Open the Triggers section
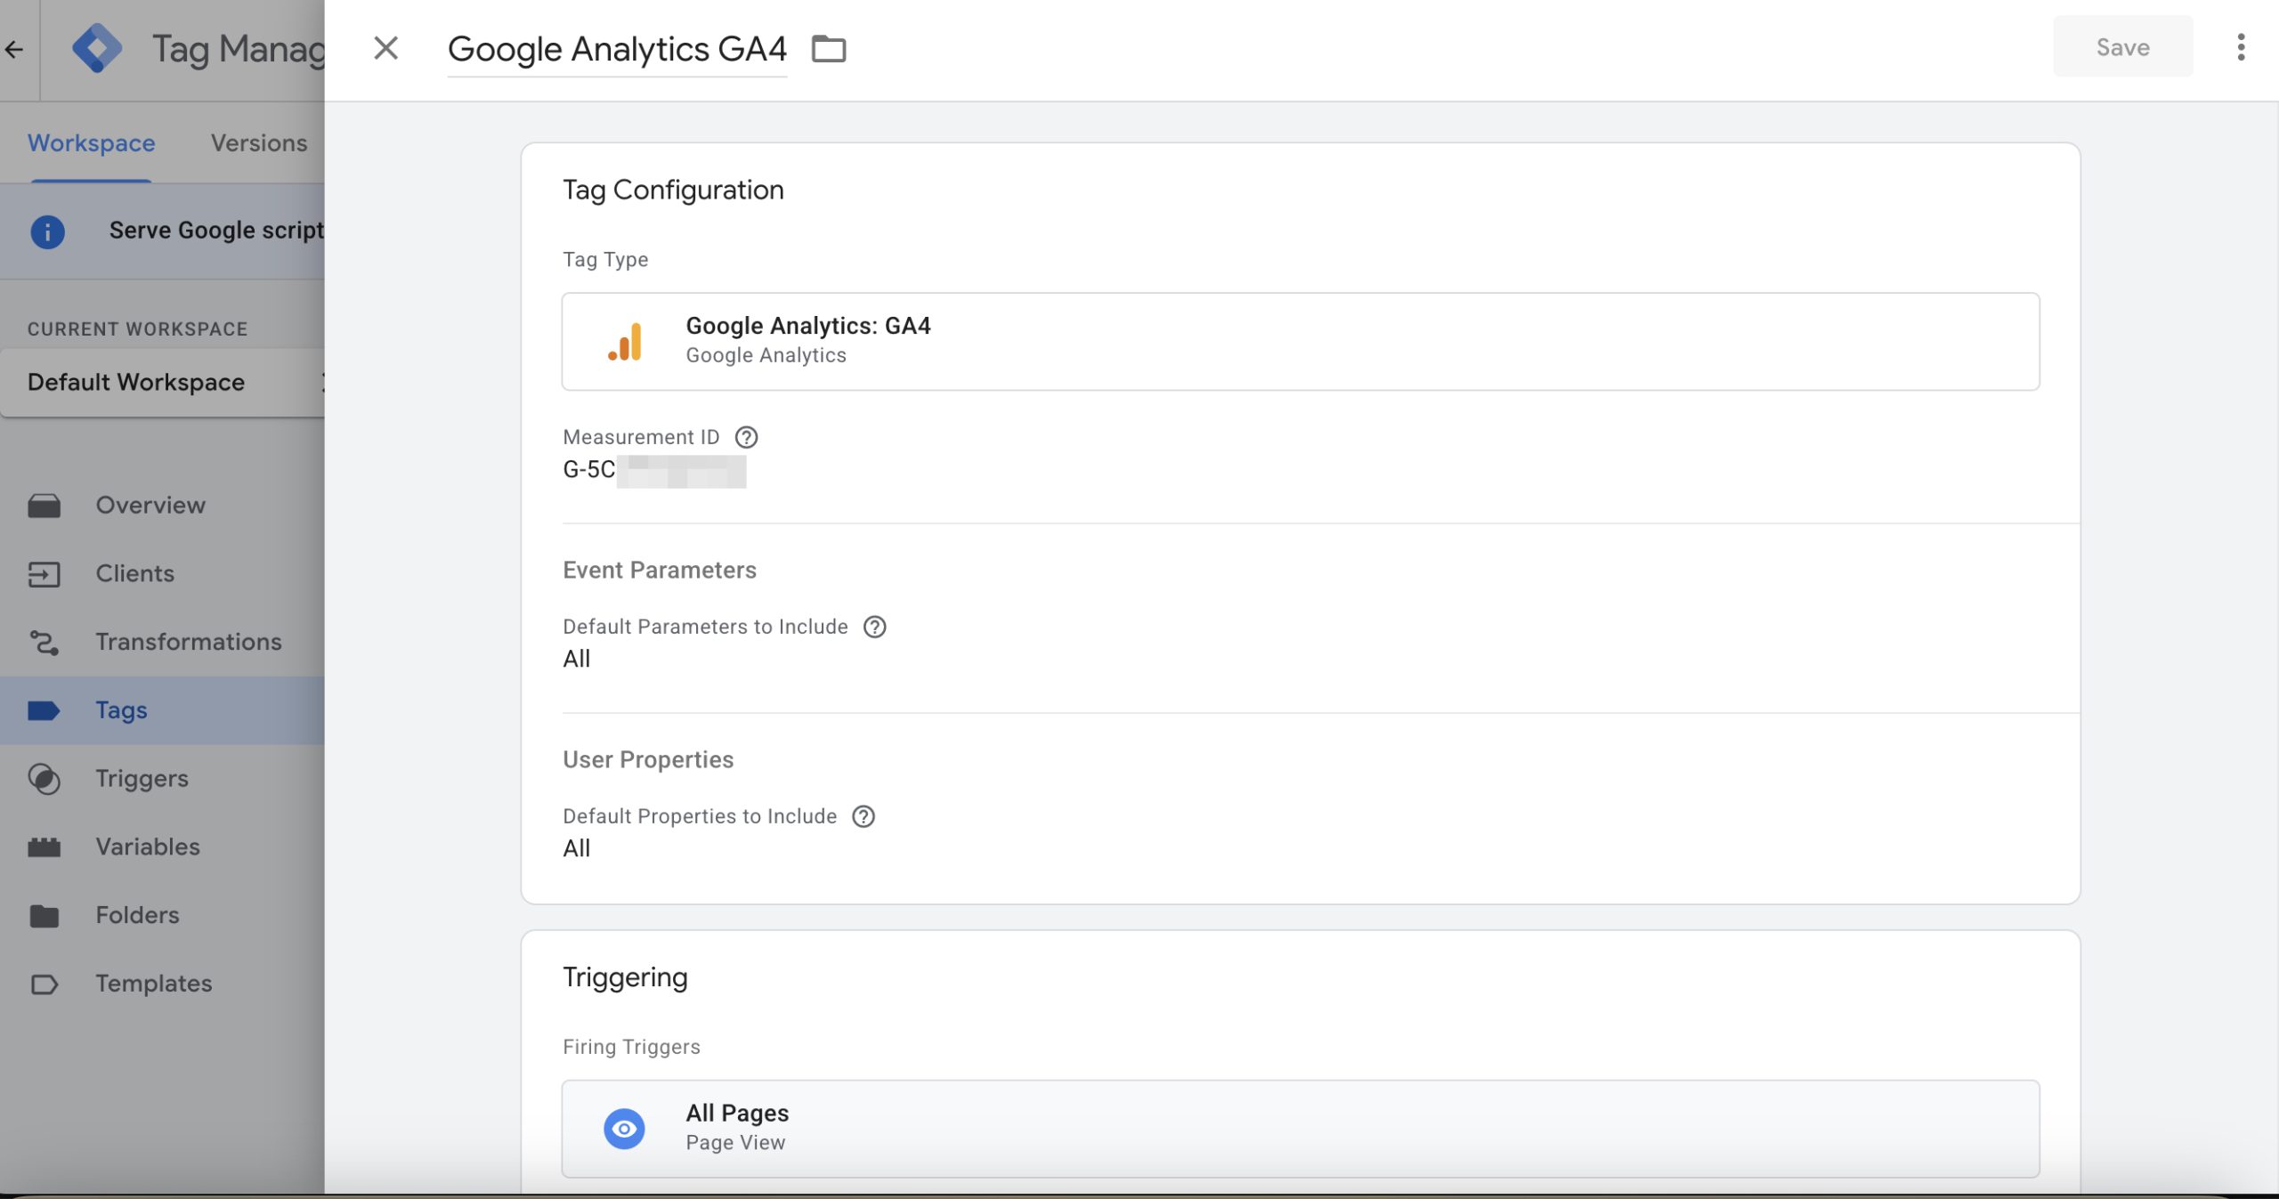2279x1199 pixels. 142,778
